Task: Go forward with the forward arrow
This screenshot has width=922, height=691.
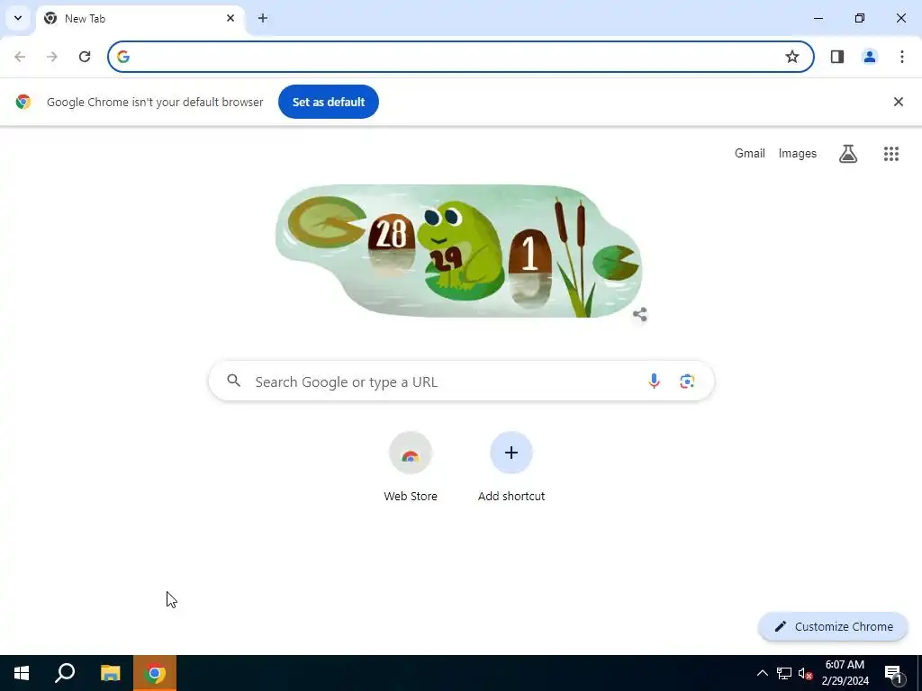Action: point(52,57)
